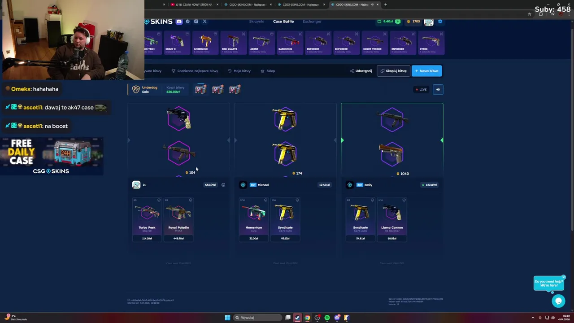Click the LIVE indicator badge
The height and width of the screenshot is (323, 574).
[x=421, y=89]
